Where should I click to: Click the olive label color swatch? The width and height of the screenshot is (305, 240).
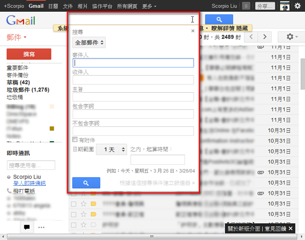coord(52,128)
